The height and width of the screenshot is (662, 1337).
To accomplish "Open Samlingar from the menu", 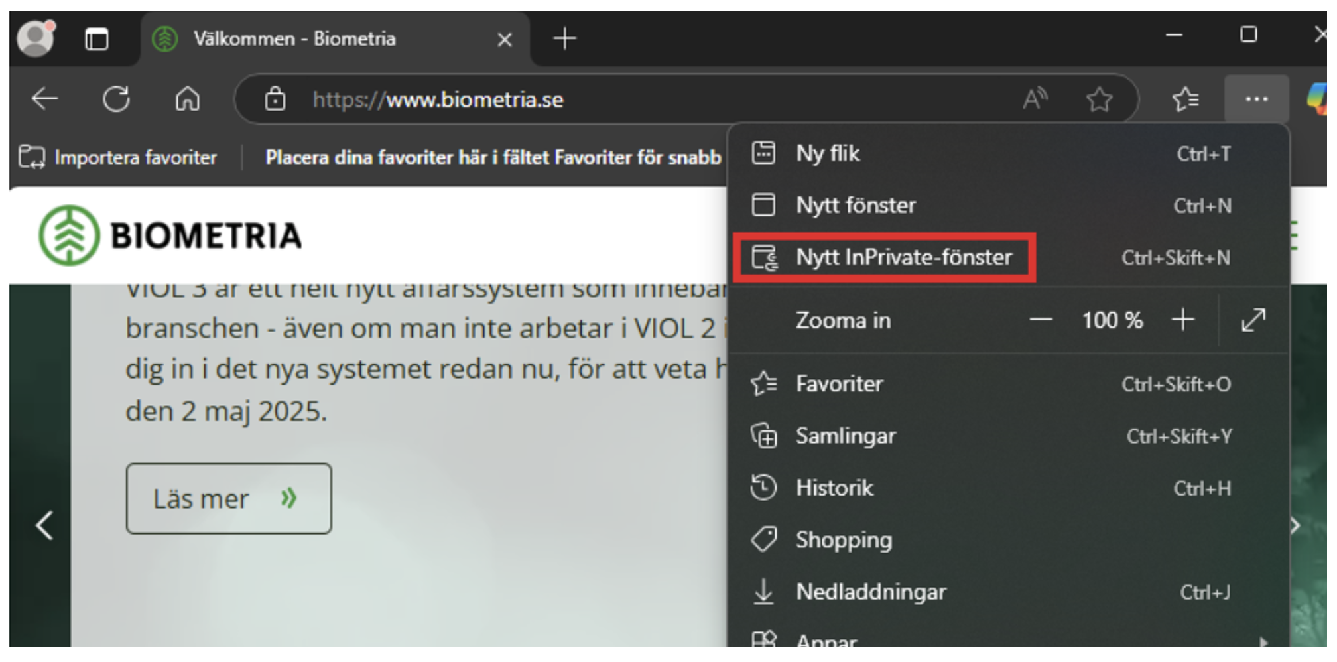I will click(1008, 436).
